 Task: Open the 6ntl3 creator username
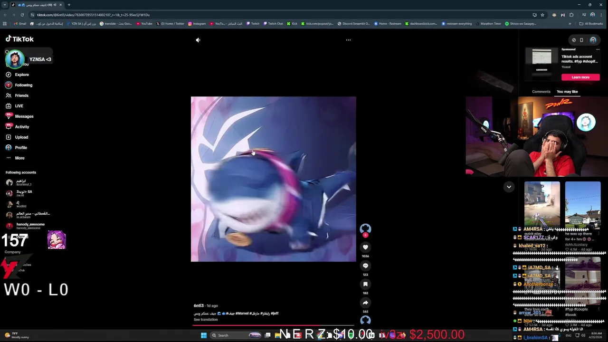199,305
